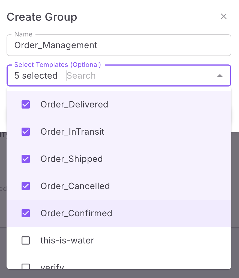239x278 pixels.
Task: Uncheck the Order_Confirmed checkbox
Action: pos(26,213)
